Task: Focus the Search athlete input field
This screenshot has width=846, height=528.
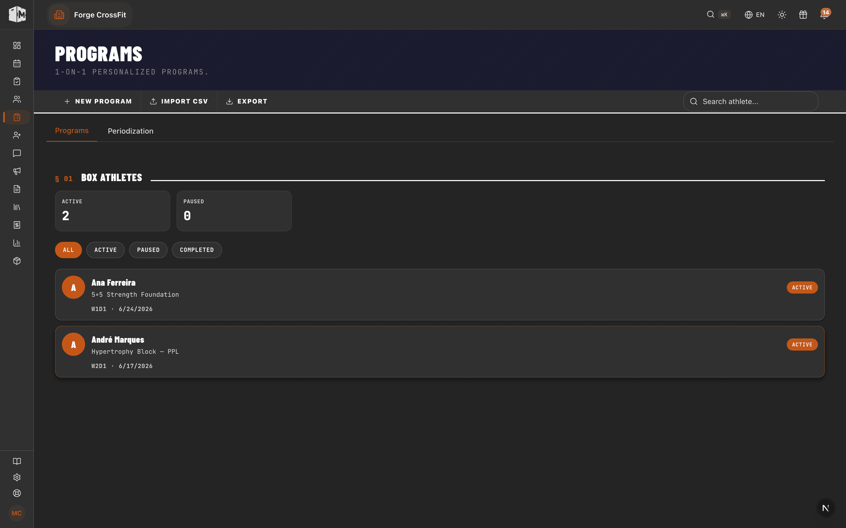Action: coord(751,101)
